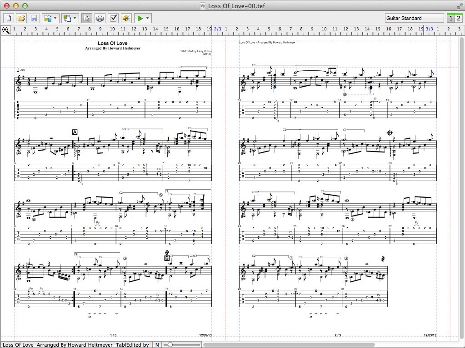Viewport: 465px width, 348px height.
Task: Click the status bar title text
Action: pyautogui.click(x=76, y=345)
